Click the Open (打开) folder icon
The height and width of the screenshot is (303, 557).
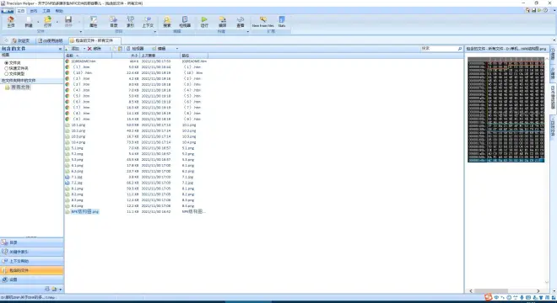(47, 20)
